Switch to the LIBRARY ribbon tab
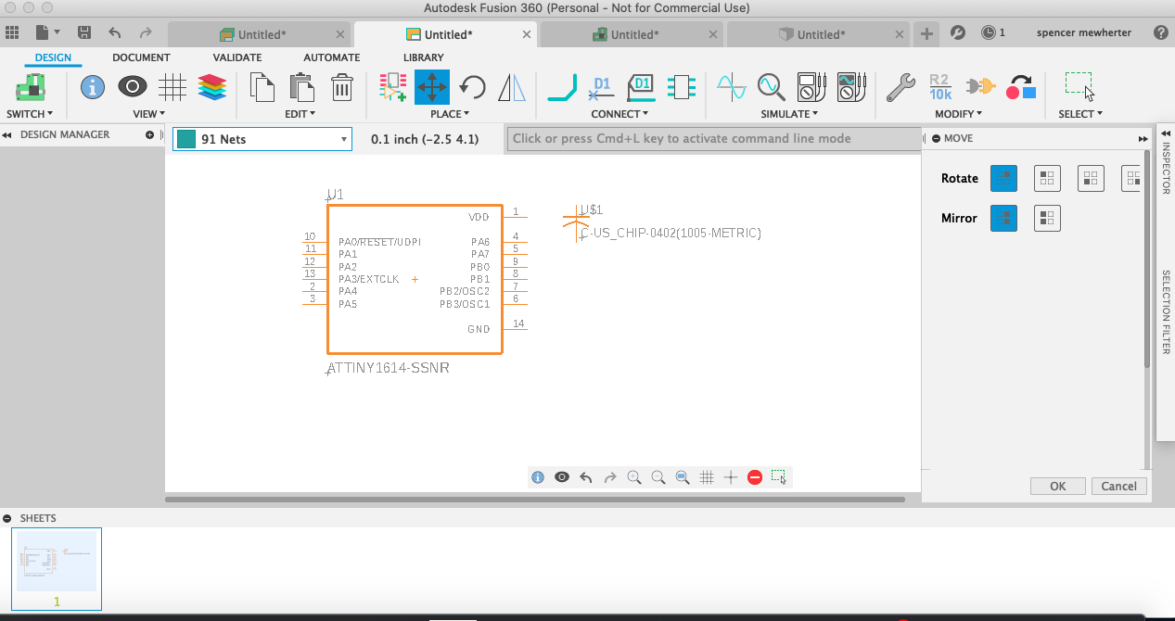Viewport: 1175px width, 621px height. 424,57
